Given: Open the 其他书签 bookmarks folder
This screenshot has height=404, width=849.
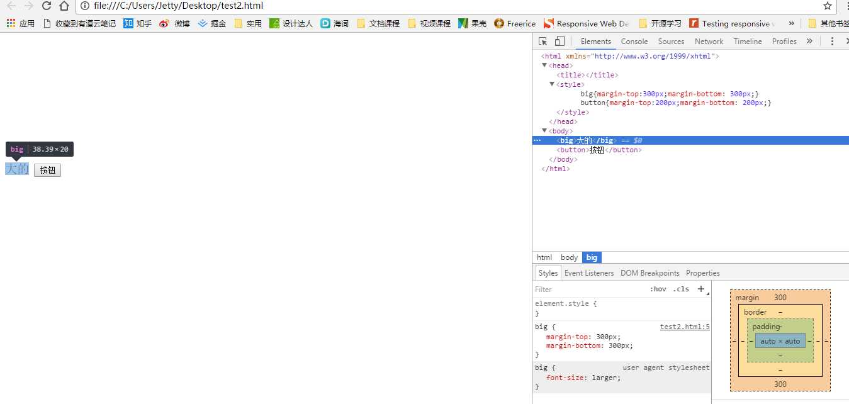Looking at the screenshot, I should click(x=828, y=23).
